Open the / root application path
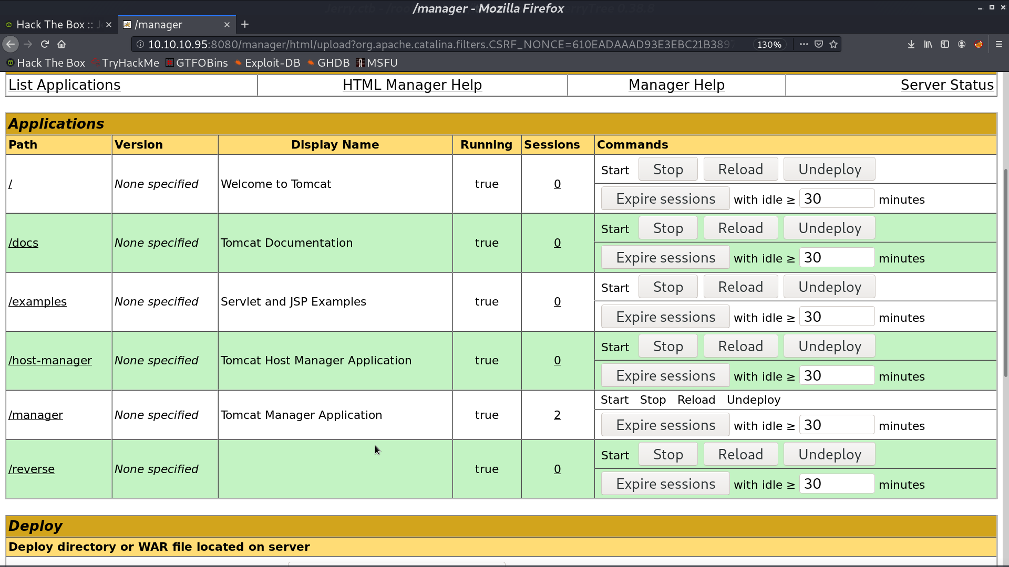 [11, 184]
